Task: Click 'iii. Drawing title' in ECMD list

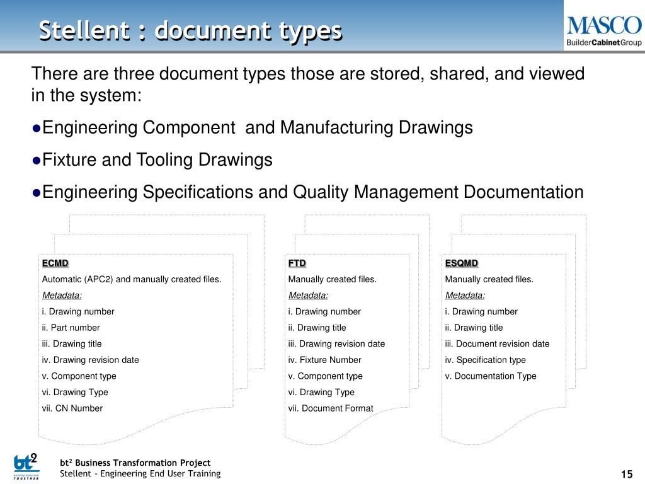Action: tap(72, 343)
